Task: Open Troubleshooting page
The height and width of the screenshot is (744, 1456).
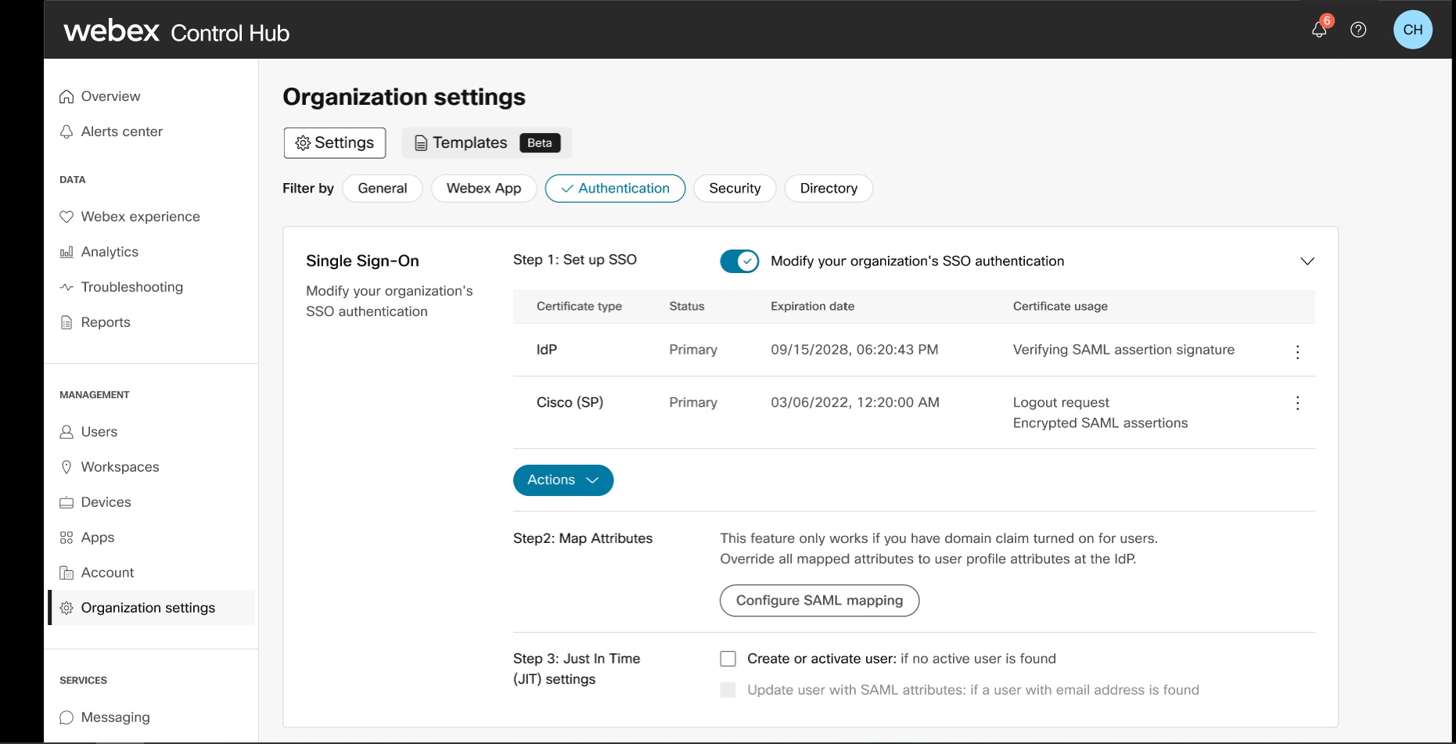Action: [132, 287]
